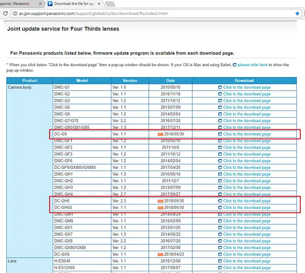
Task: Select 'Joint update service for Four Thirds lenses' heading
Action: [x=63, y=29]
